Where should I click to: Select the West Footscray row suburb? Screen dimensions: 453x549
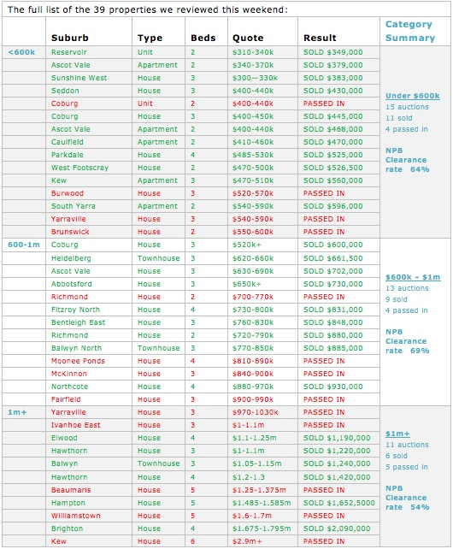[x=79, y=168]
